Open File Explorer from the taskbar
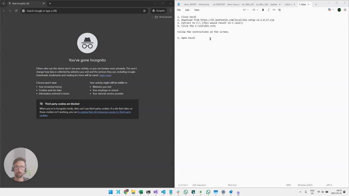This screenshot has height=196, width=349. coord(133,192)
